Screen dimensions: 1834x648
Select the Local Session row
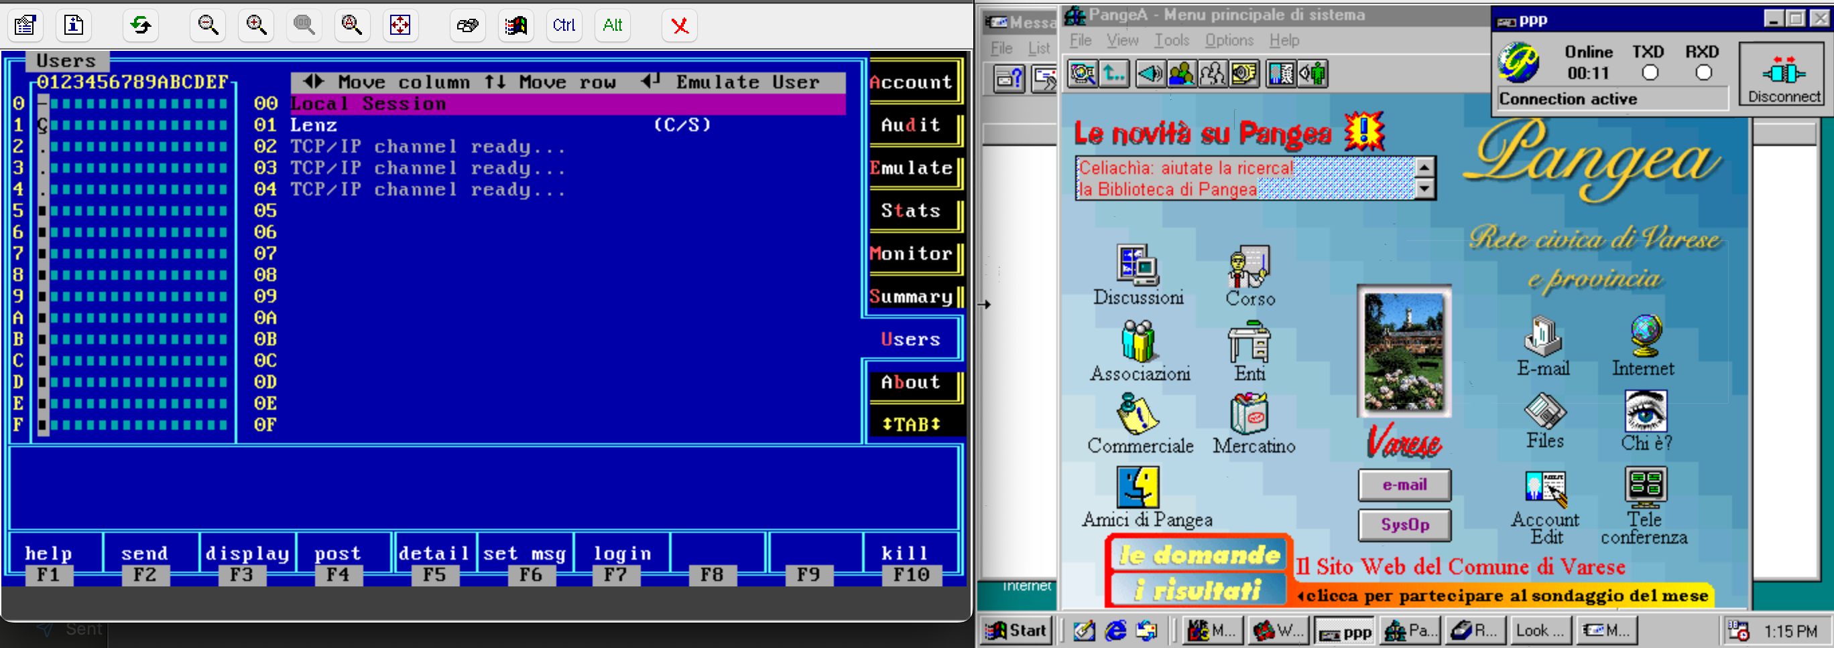(568, 104)
